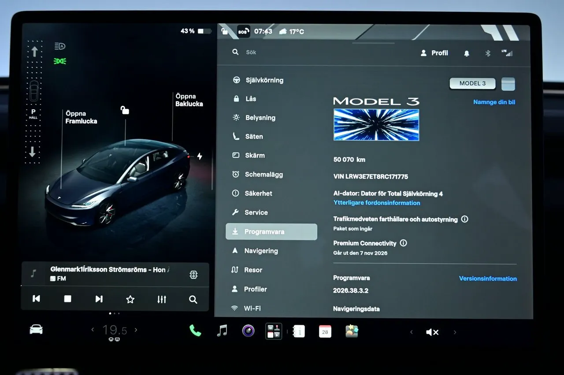564x375 pixels.
Task: Tap the up arrow drive gear selector
Action: (34, 52)
